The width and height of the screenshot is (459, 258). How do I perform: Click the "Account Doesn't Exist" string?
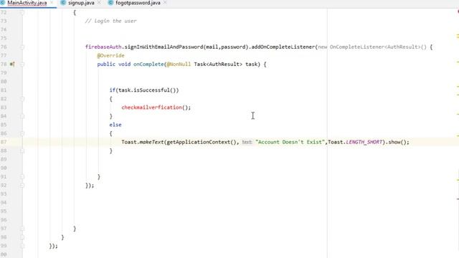[x=290, y=142]
